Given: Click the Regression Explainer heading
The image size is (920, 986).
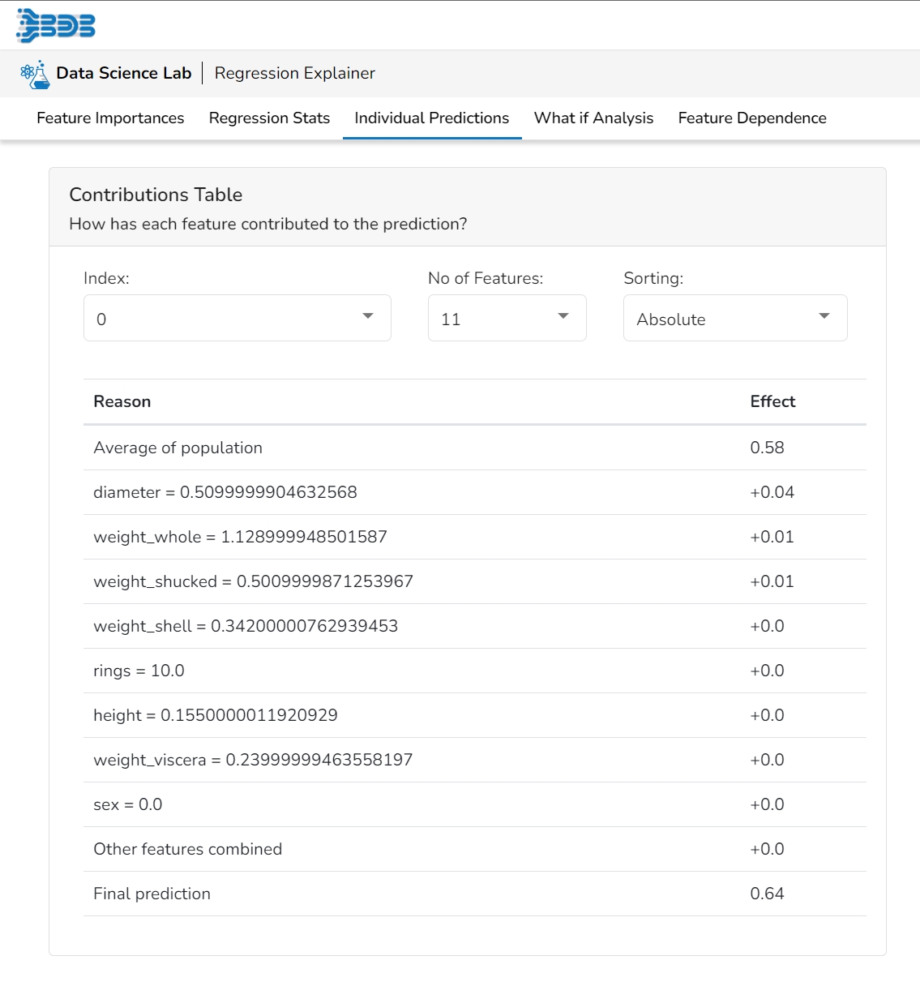Looking at the screenshot, I should [294, 73].
